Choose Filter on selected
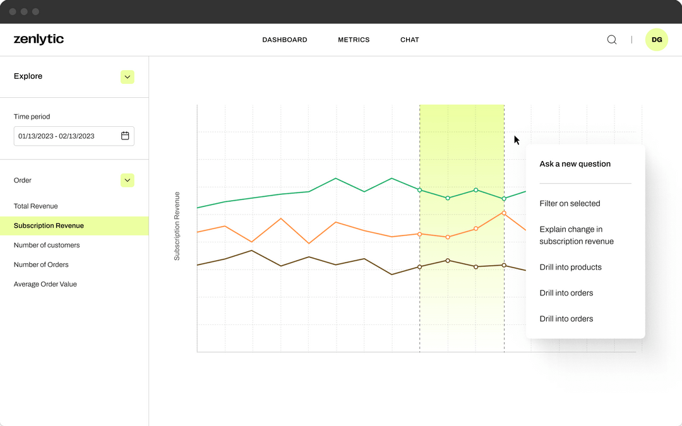682x426 pixels. point(571,203)
